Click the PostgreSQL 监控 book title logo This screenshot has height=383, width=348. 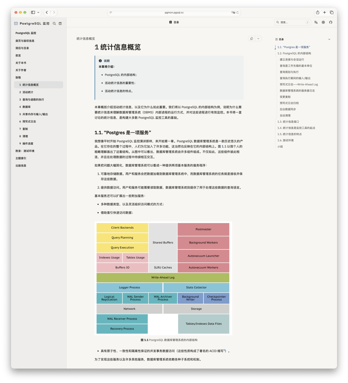(32, 24)
